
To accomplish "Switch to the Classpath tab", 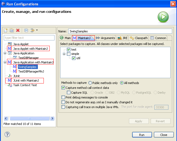I will (139, 38).
